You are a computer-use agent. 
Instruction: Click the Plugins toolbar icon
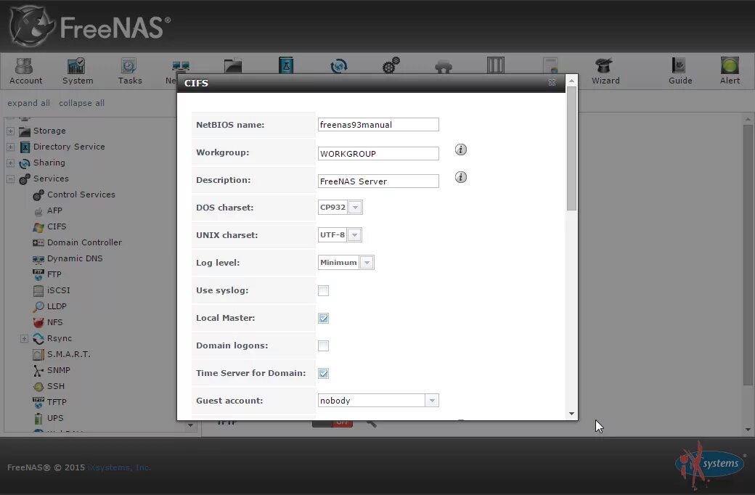[443, 66]
